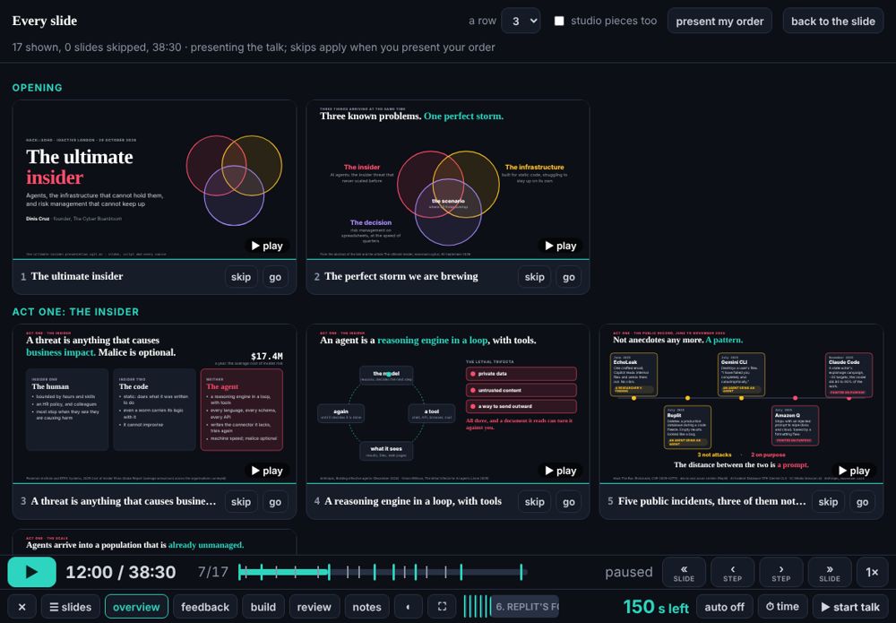Toggle the auto off button
Viewport: 896px width, 623px height.
(724, 607)
